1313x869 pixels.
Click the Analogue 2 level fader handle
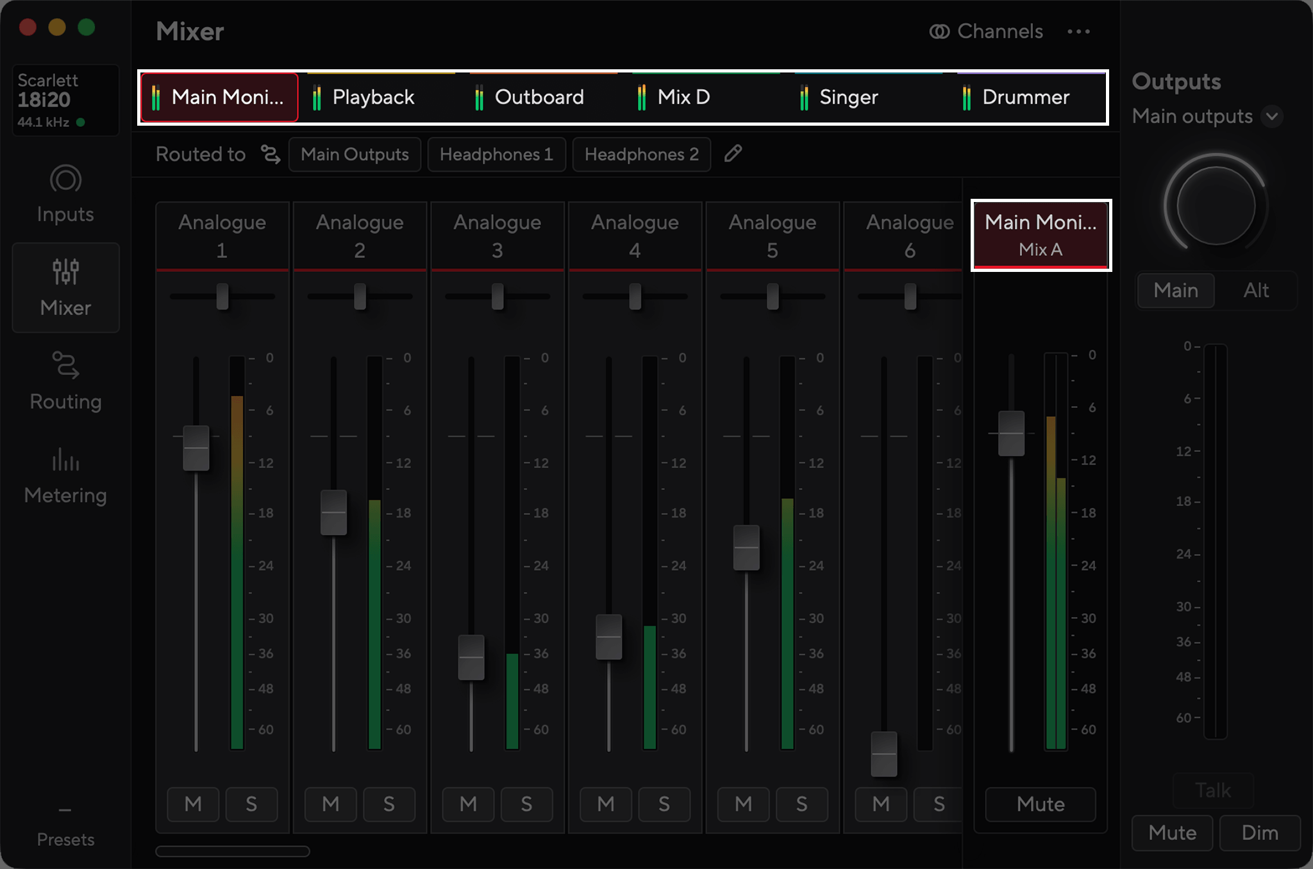coord(334,512)
